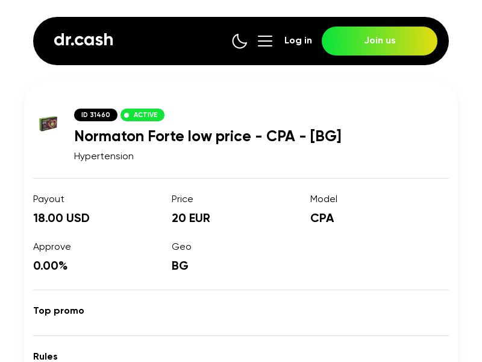The width and height of the screenshot is (482, 362).
Task: Select the Hypertension category label
Action: point(104,156)
